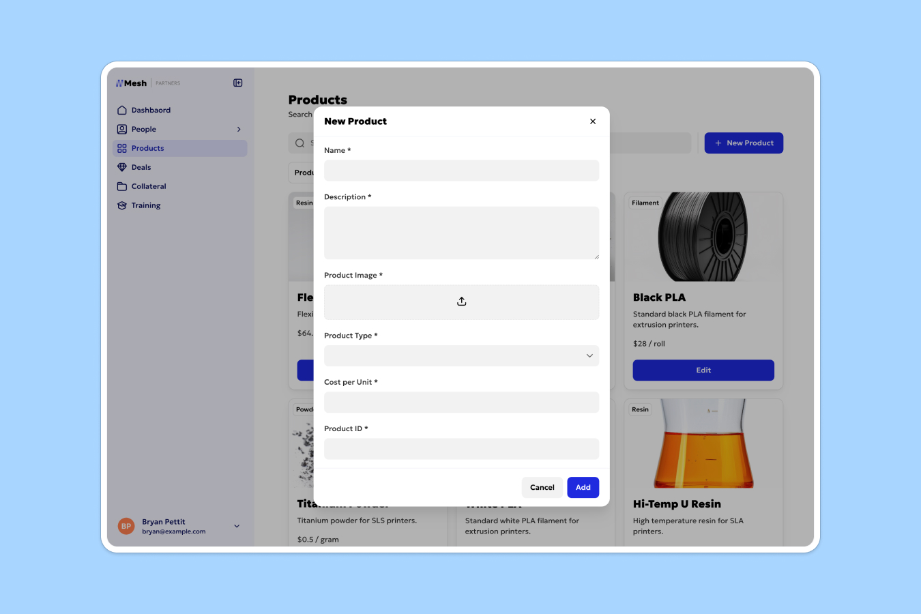The width and height of the screenshot is (921, 614).
Task: Click the Products page heading
Action: tap(317, 100)
